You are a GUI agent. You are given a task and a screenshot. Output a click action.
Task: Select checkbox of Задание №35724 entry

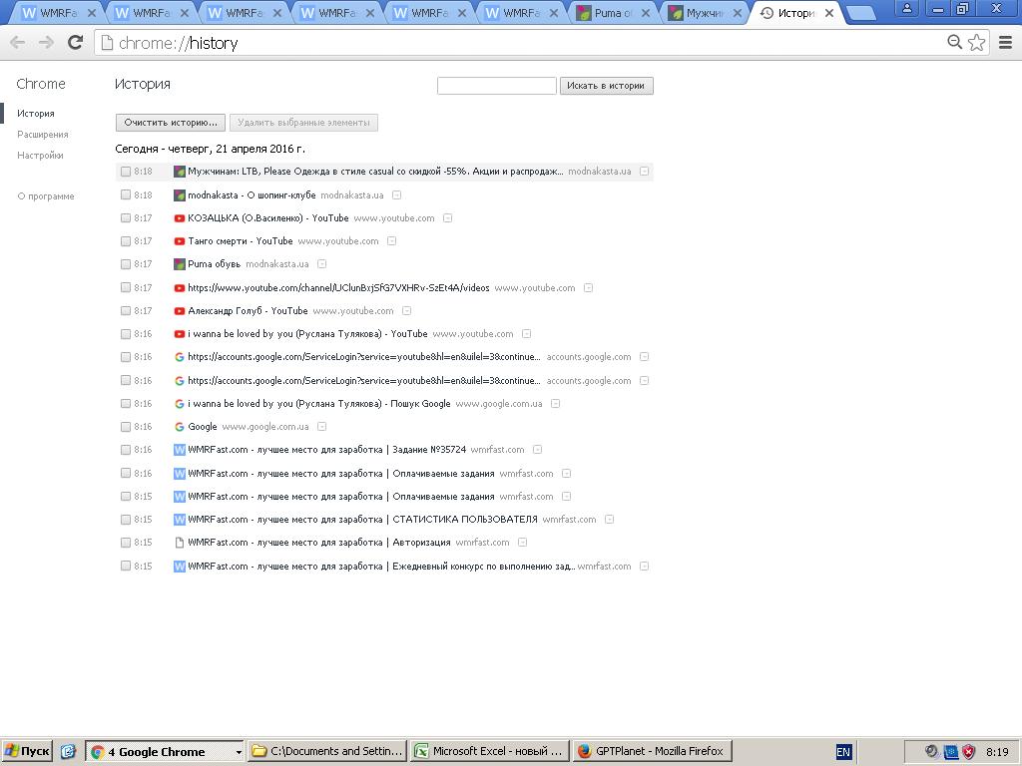click(x=125, y=450)
